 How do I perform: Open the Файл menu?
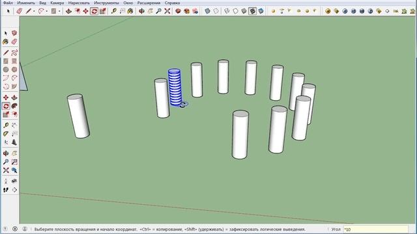tap(8, 3)
